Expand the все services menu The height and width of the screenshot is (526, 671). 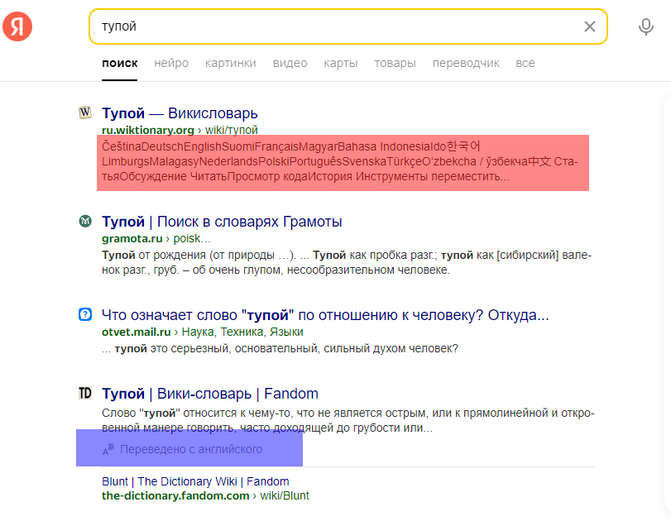[525, 63]
